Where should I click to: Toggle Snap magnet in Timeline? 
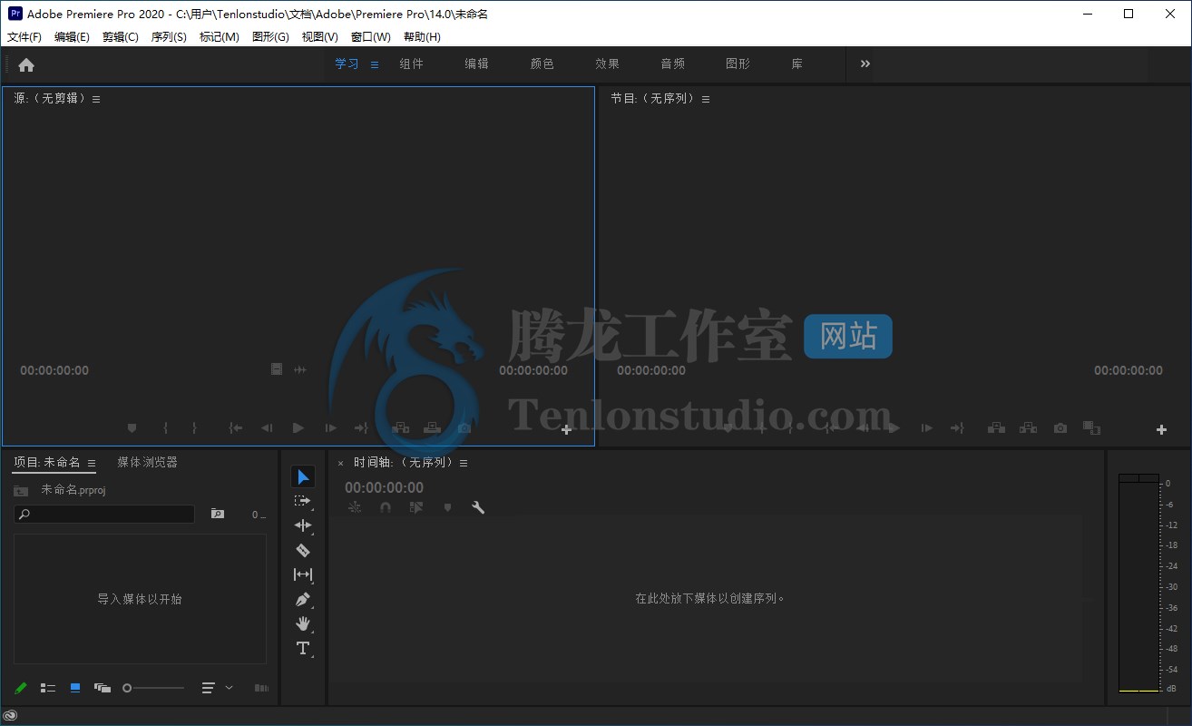pyautogui.click(x=386, y=507)
